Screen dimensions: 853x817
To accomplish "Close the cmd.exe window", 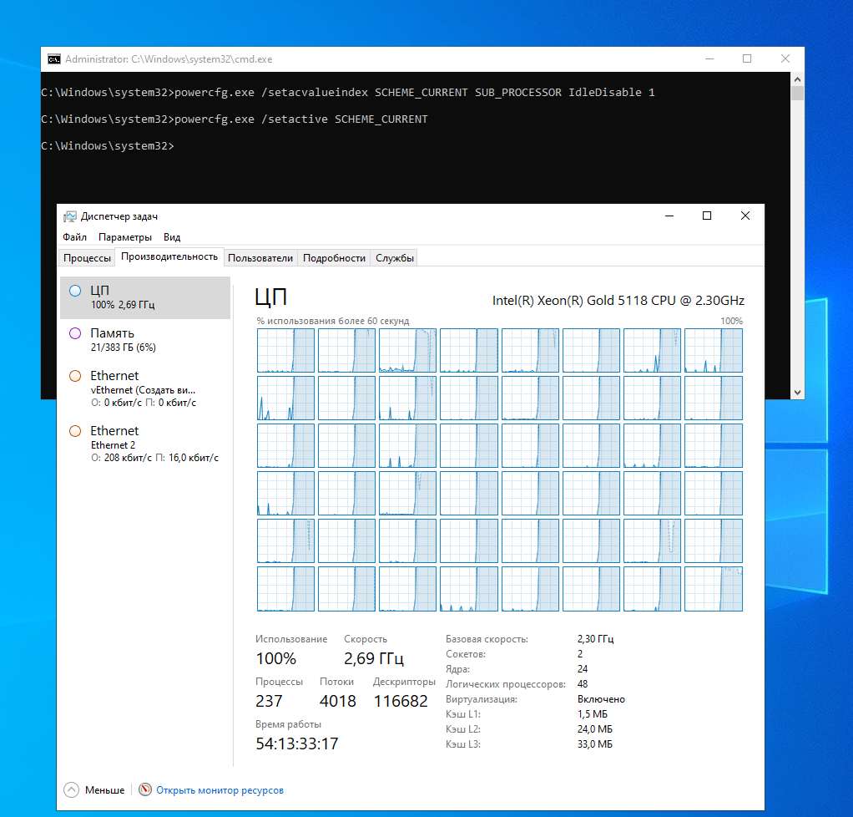I will coord(785,58).
